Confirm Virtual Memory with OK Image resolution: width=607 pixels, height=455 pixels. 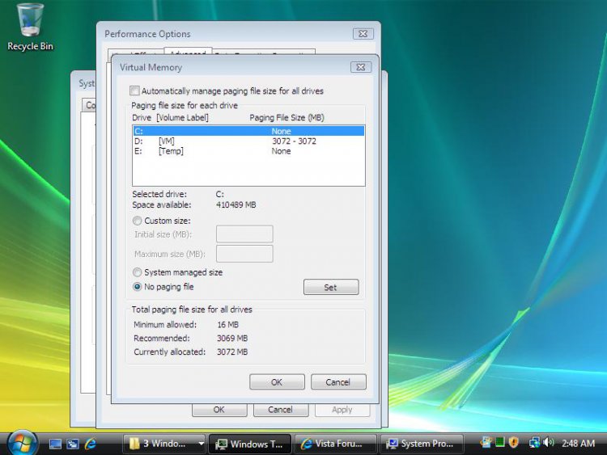tap(277, 382)
